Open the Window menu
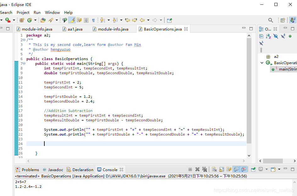297x196 pixels. [52, 13]
